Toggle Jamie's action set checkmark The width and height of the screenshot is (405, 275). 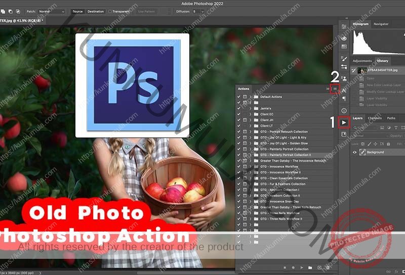point(238,108)
